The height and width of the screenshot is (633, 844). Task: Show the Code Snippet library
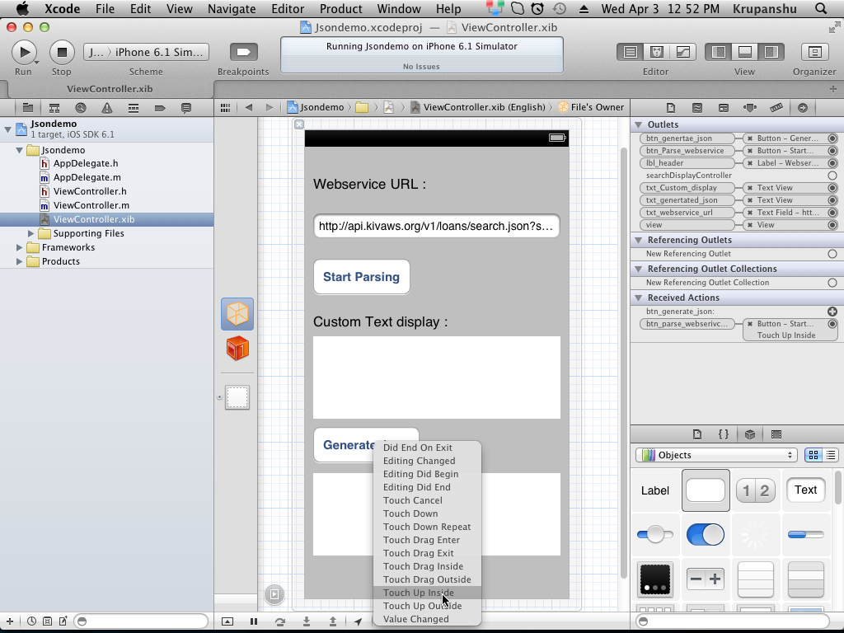pos(723,434)
